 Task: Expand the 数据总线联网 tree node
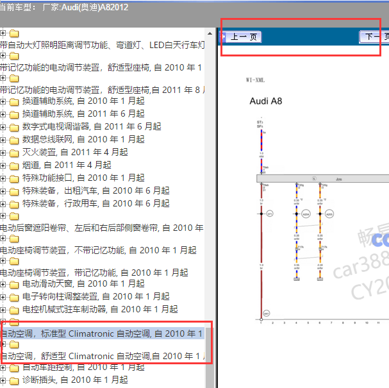pos(3,140)
